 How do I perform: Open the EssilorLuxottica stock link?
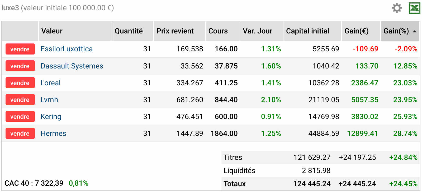pos(67,49)
